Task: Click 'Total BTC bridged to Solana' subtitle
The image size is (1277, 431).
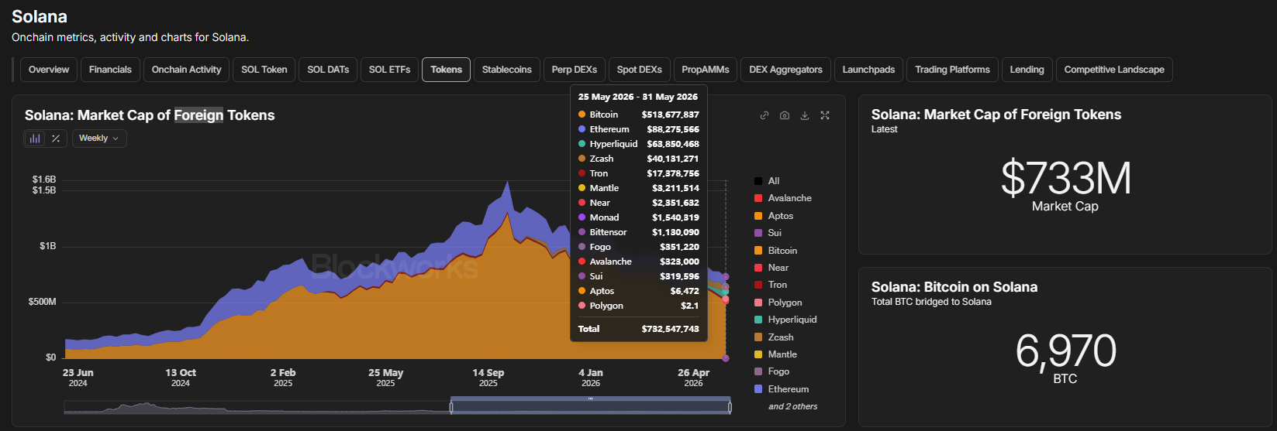Action: [931, 302]
